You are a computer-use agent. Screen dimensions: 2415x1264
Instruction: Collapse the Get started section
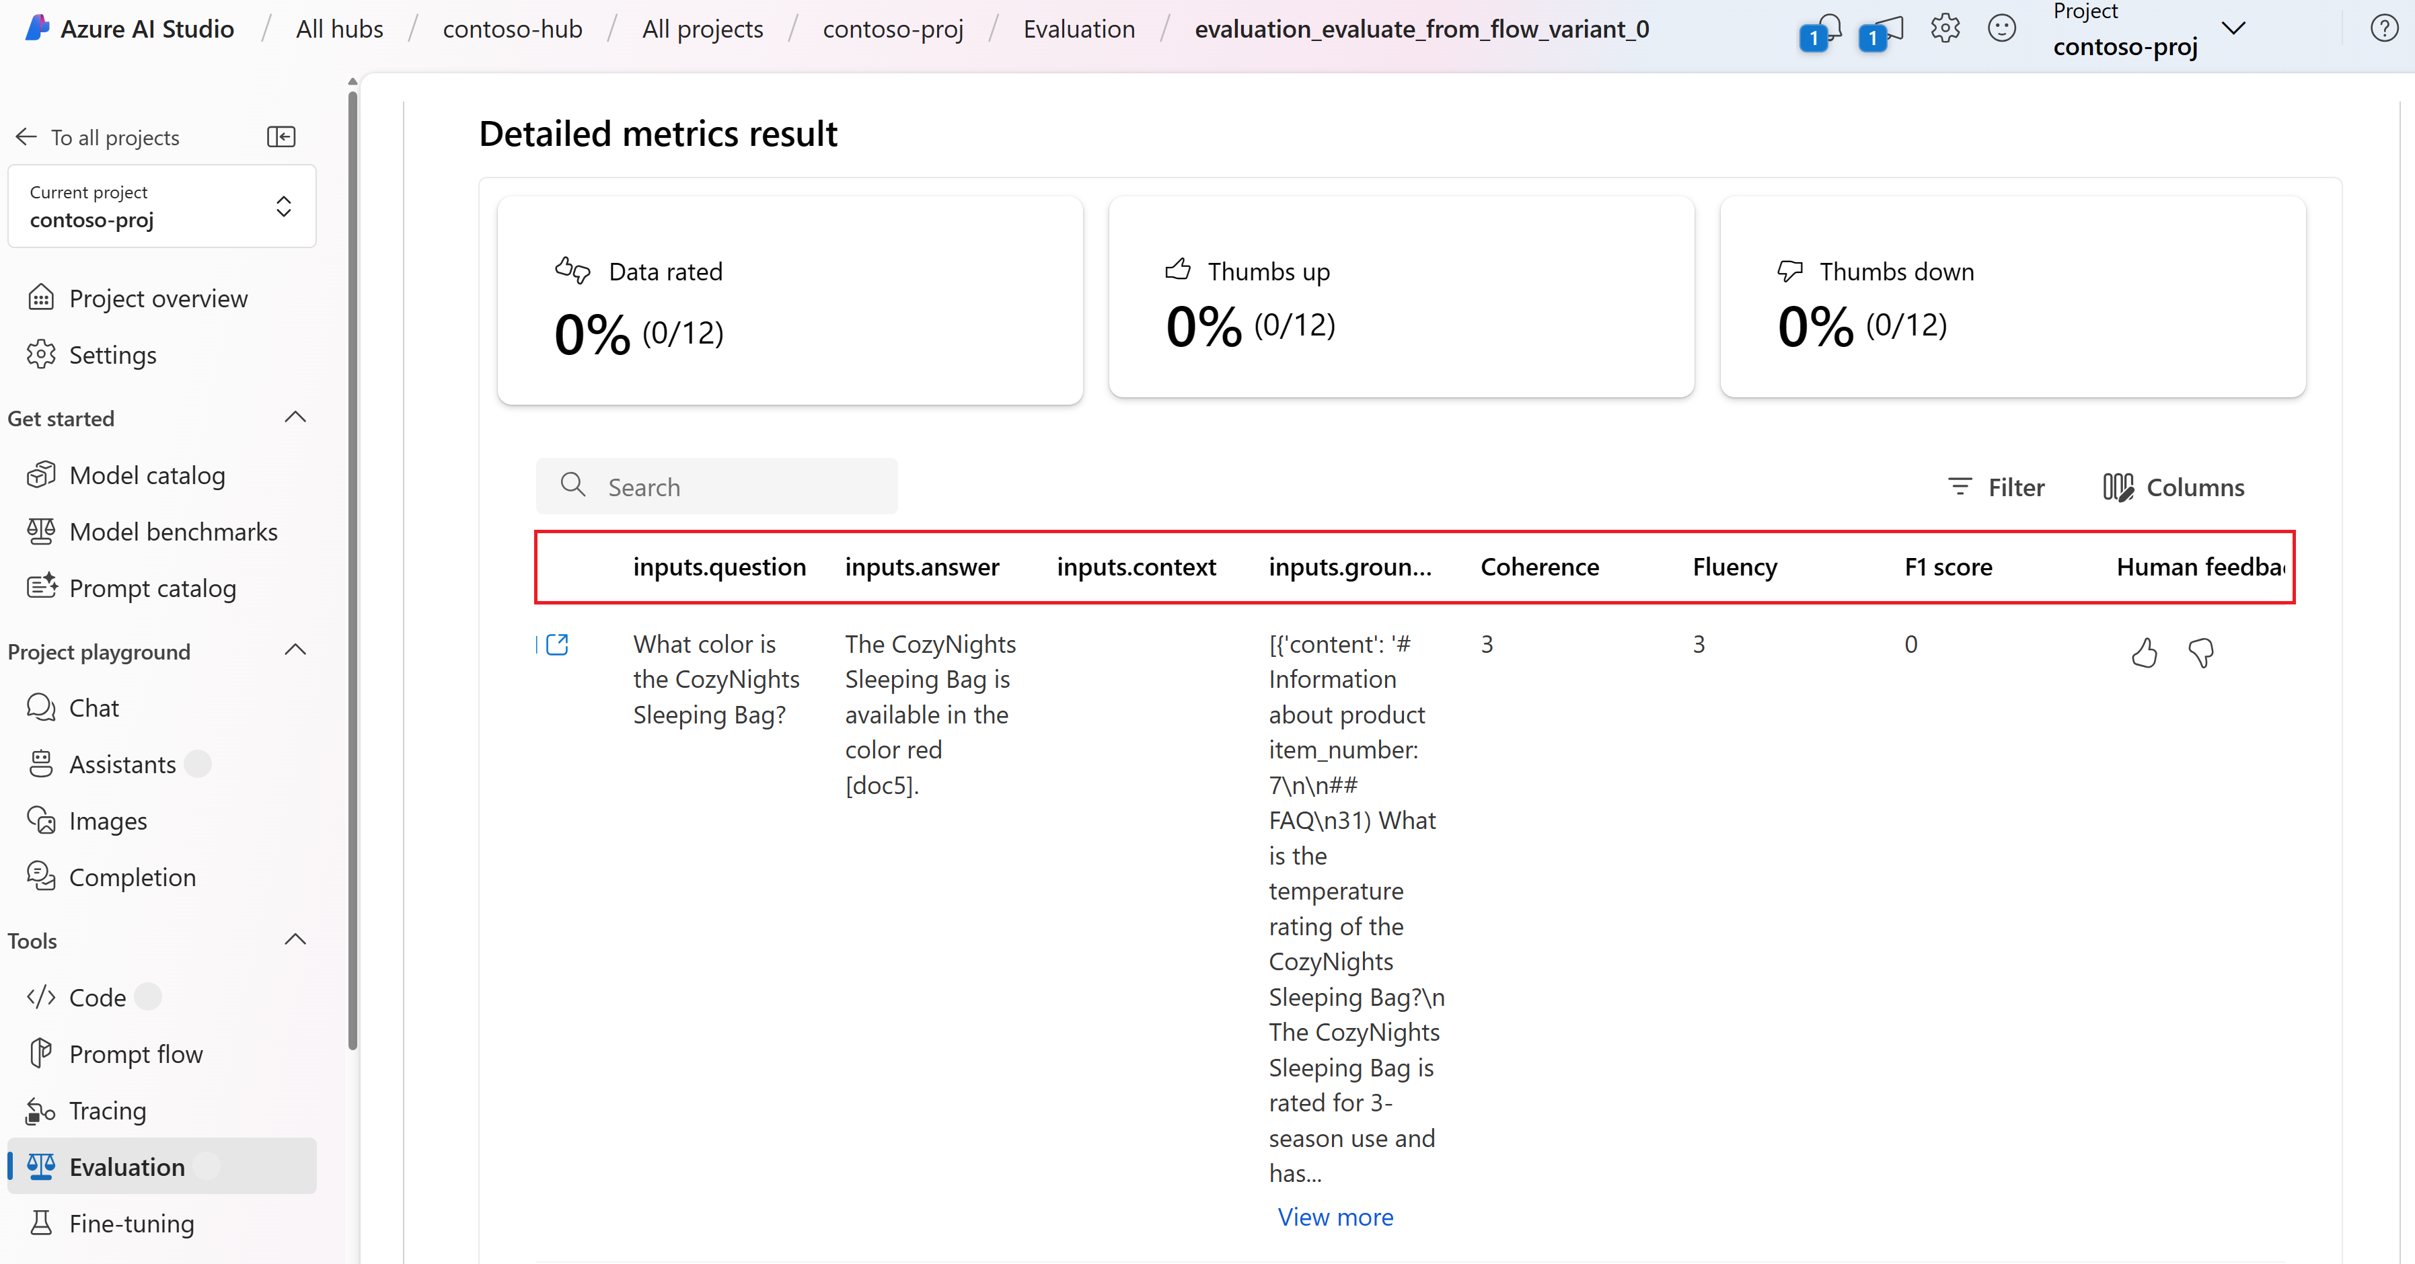click(295, 417)
